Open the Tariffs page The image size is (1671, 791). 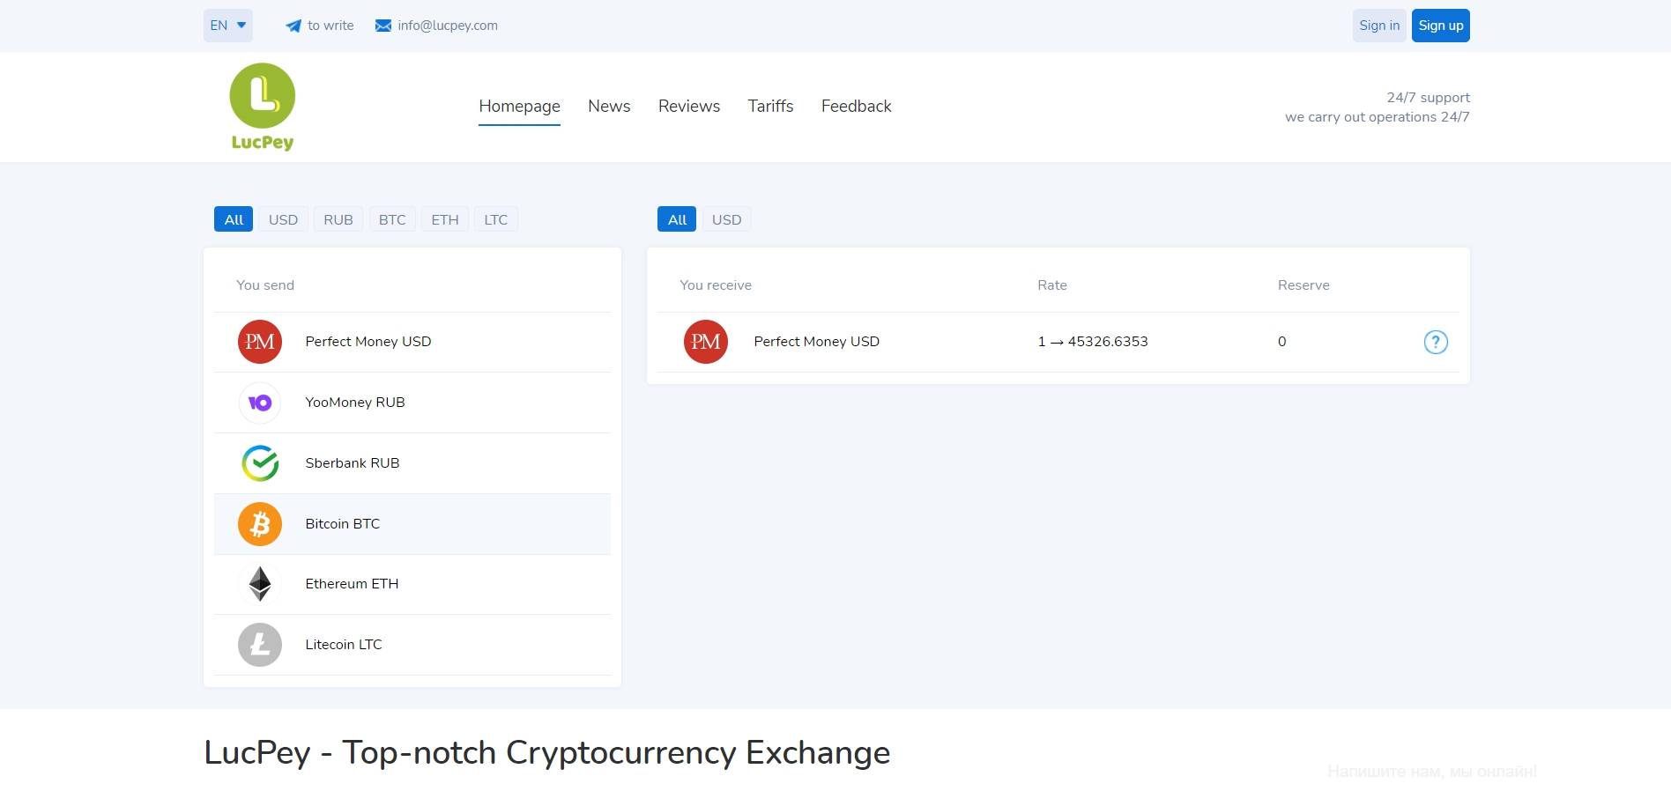pos(770,107)
